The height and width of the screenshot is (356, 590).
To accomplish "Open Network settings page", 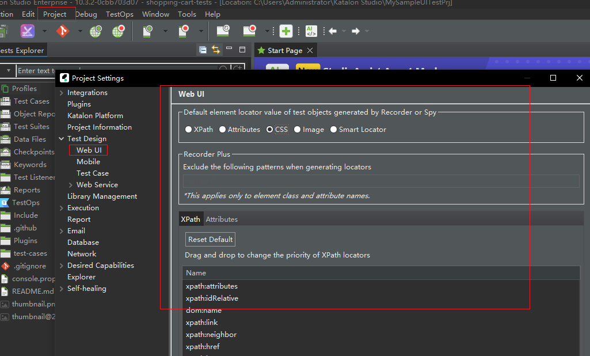I will point(82,254).
